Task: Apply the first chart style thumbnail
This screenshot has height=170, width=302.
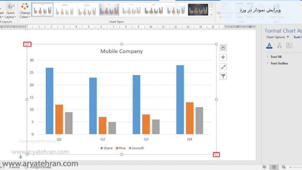Action: tap(42, 9)
